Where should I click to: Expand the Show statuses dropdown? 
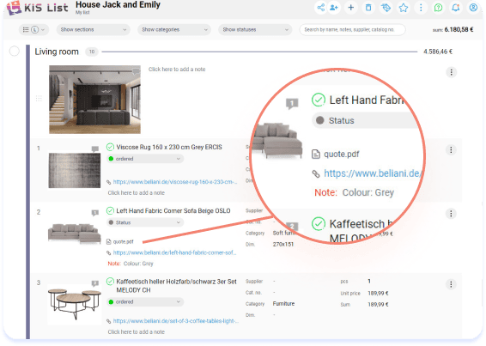pyautogui.click(x=255, y=30)
